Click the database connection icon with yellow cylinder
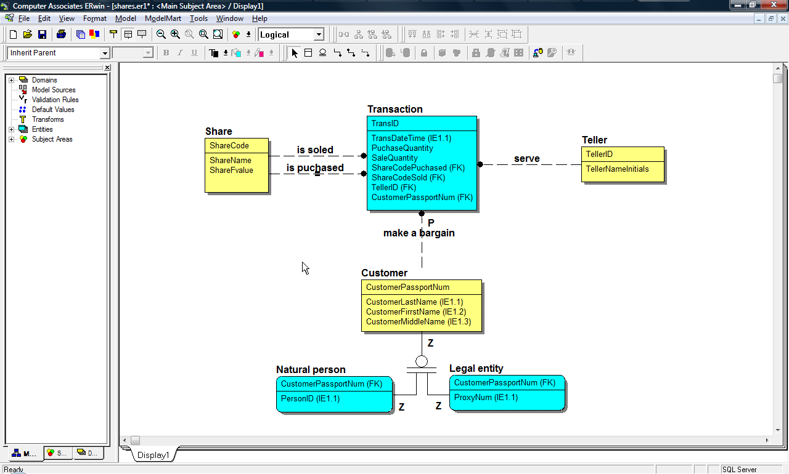The height and width of the screenshot is (474, 789). coord(538,53)
